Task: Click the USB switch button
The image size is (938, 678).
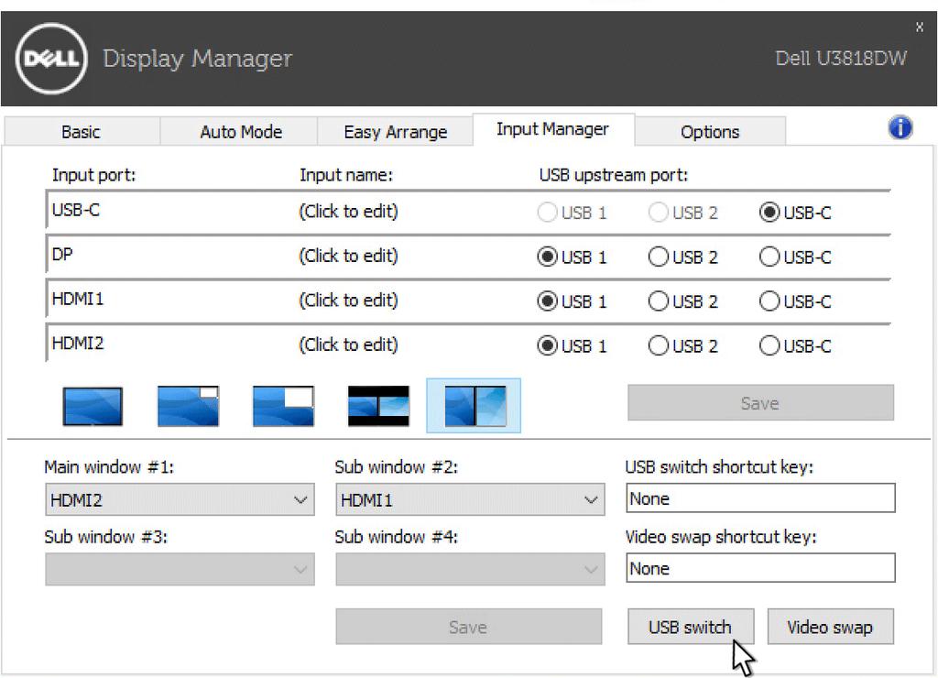Action: 691,627
